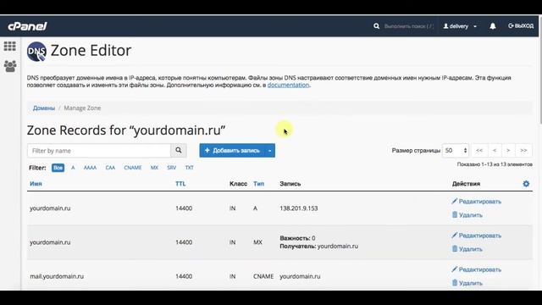Sort by the TTL column header

pyautogui.click(x=180, y=184)
